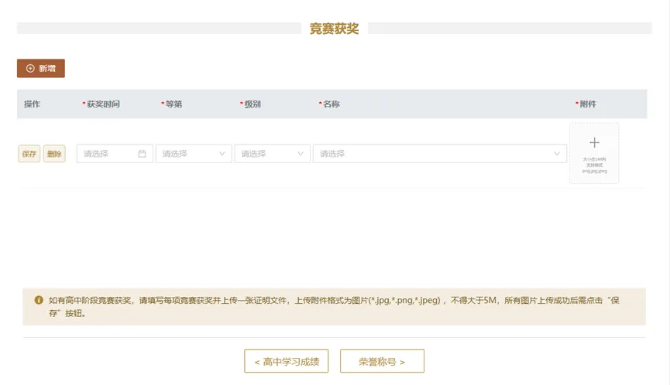The width and height of the screenshot is (670, 385).
Task: Open the 获奖时间 date picker field
Action: (x=115, y=154)
